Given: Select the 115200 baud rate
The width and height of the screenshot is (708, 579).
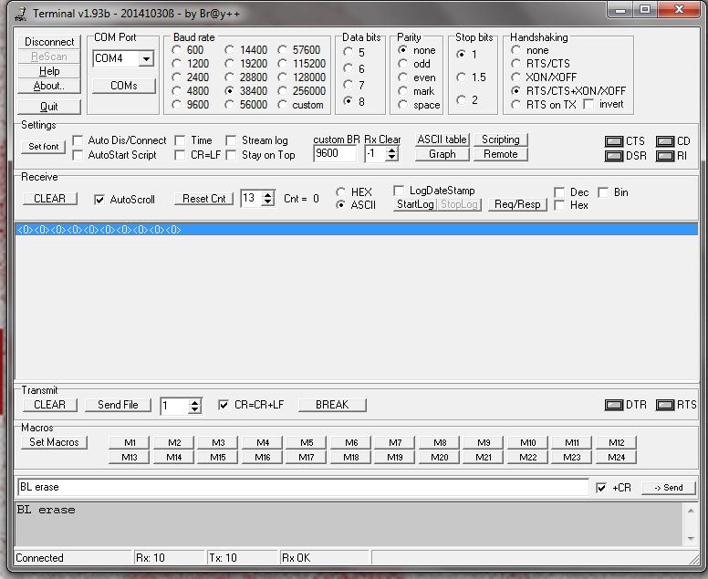Looking at the screenshot, I should point(282,64).
